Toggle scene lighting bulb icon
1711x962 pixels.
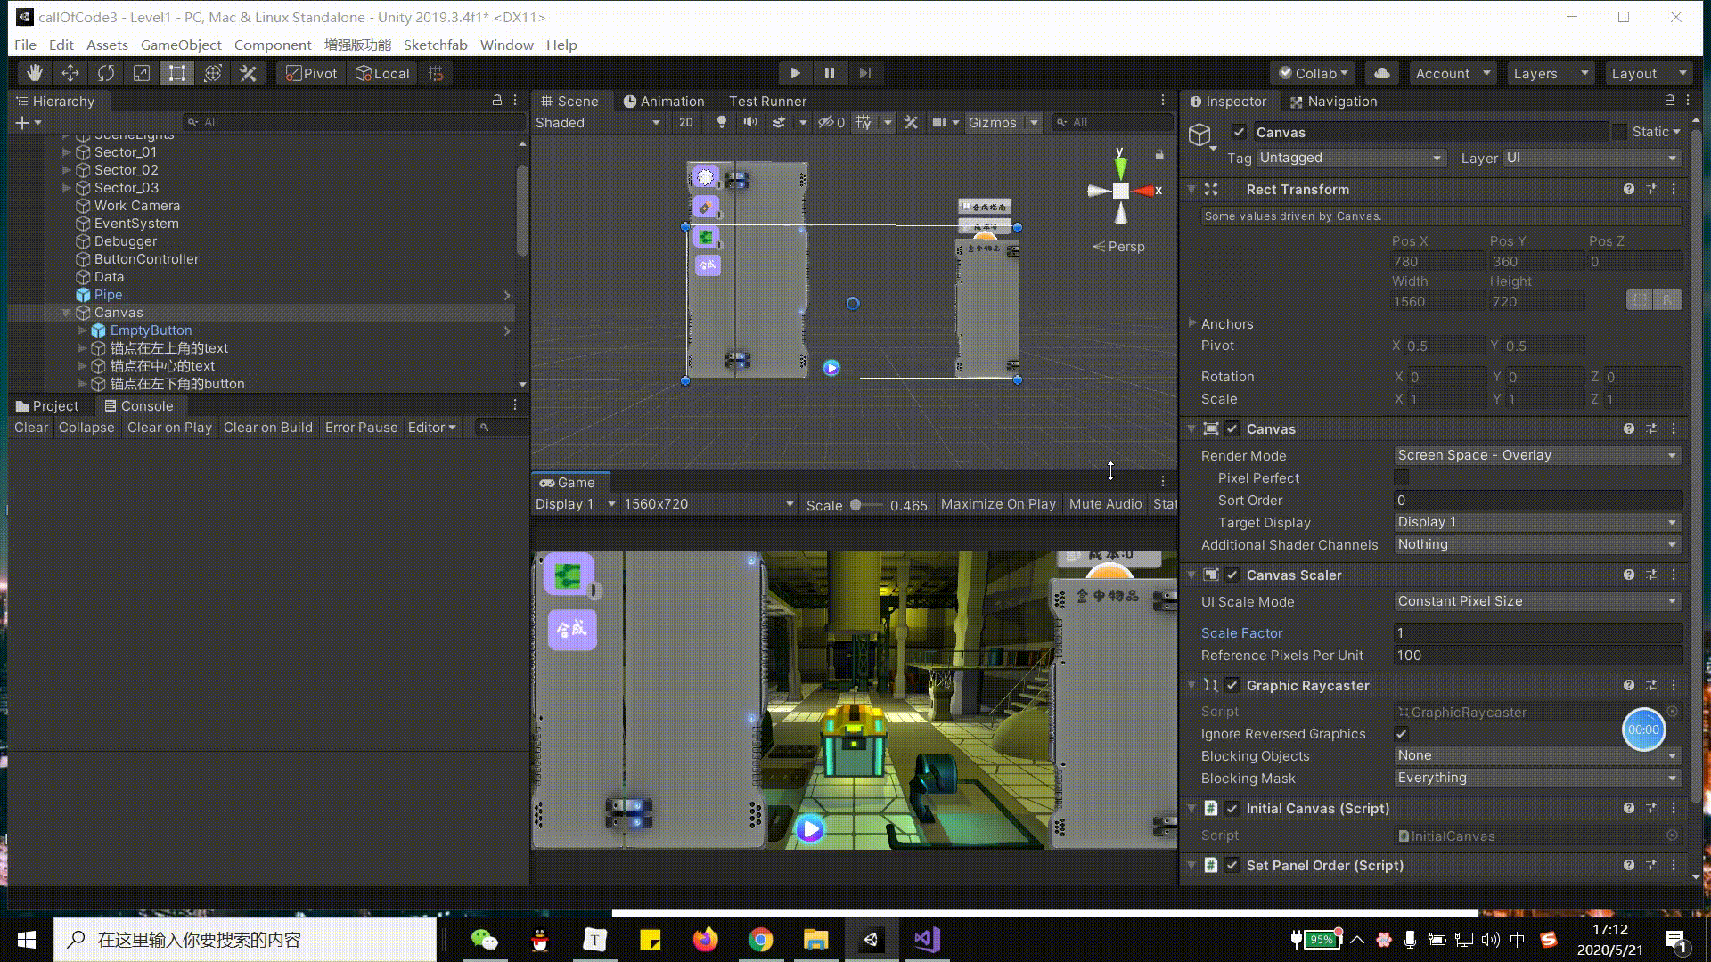tap(722, 122)
